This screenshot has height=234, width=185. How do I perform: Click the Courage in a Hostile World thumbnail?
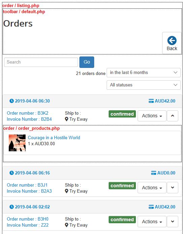coord(17,143)
